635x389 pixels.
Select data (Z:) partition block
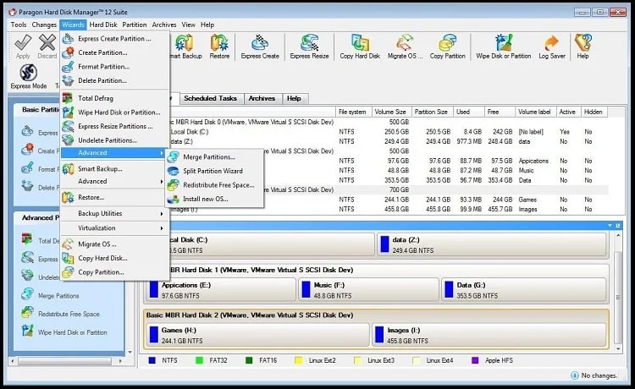pos(493,245)
